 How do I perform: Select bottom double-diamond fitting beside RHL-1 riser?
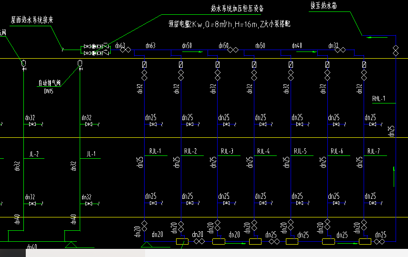pos(379,242)
